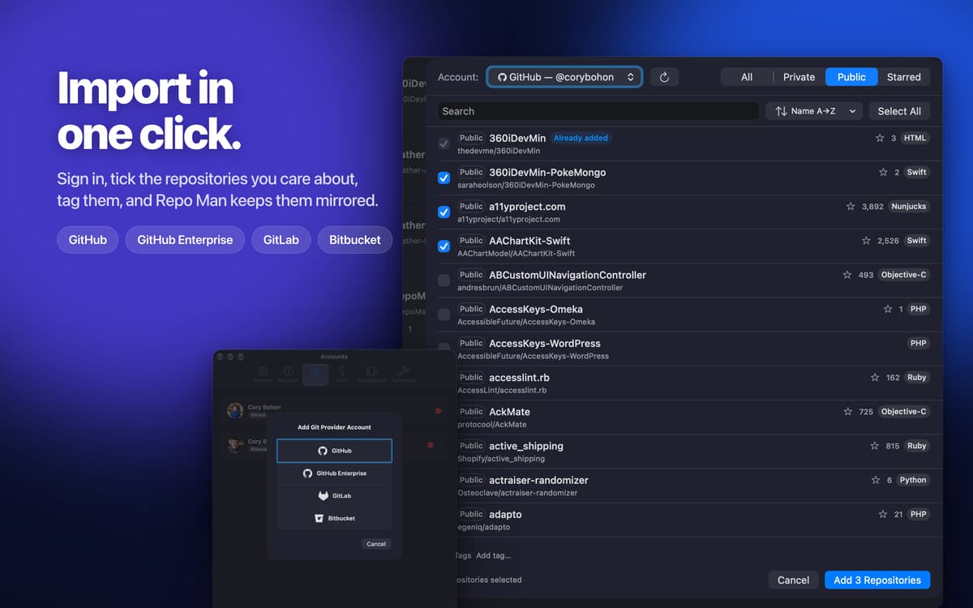The width and height of the screenshot is (973, 608).
Task: Choose the Bitbucket icon option
Action: [x=319, y=518]
